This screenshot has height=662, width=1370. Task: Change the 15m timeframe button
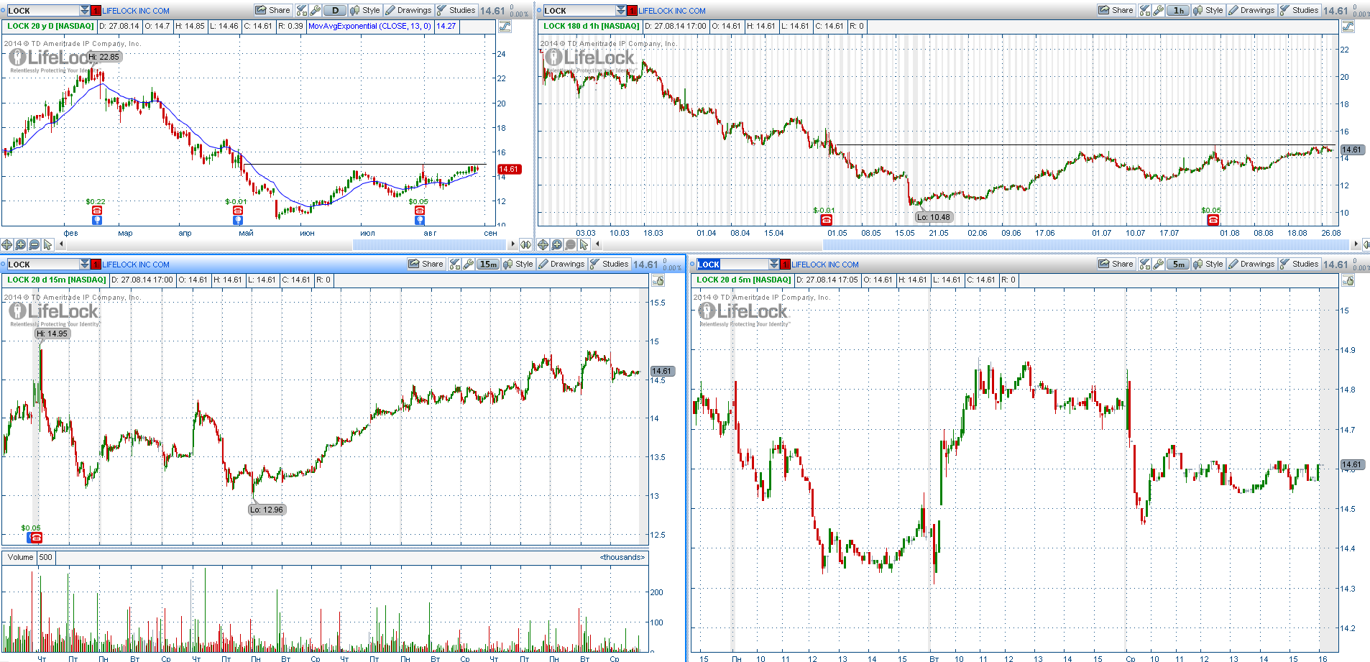[x=488, y=264]
